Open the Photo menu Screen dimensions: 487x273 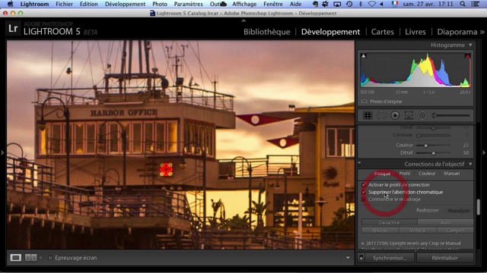point(160,4)
